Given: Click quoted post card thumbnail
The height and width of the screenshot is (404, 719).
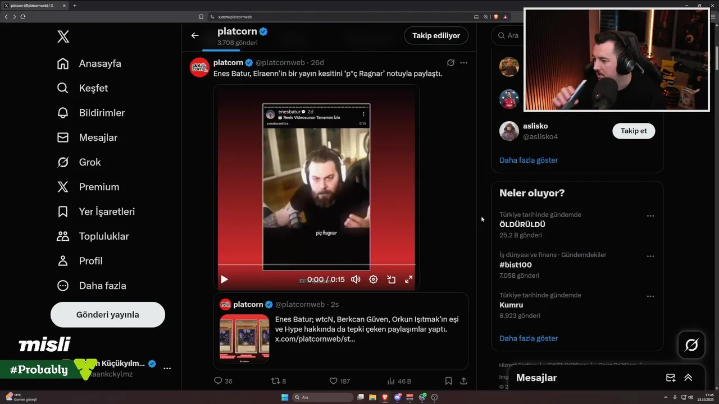Looking at the screenshot, I should point(244,338).
